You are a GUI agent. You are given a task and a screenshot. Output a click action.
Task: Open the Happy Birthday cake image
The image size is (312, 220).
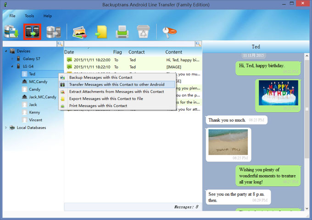coord(279,93)
